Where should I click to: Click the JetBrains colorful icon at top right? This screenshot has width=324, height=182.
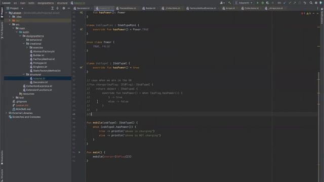[x=321, y=3]
